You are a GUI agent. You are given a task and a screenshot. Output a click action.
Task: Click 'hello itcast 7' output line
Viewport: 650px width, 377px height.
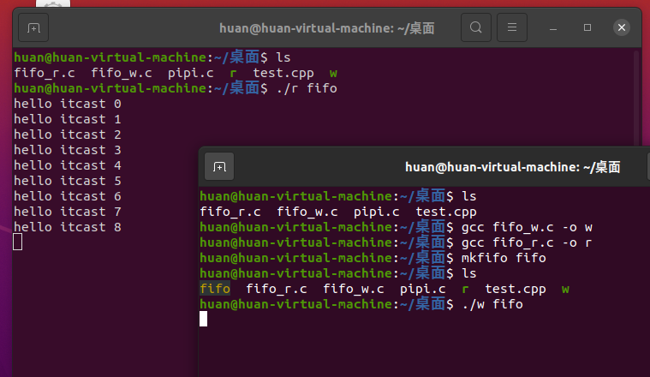pyautogui.click(x=68, y=212)
